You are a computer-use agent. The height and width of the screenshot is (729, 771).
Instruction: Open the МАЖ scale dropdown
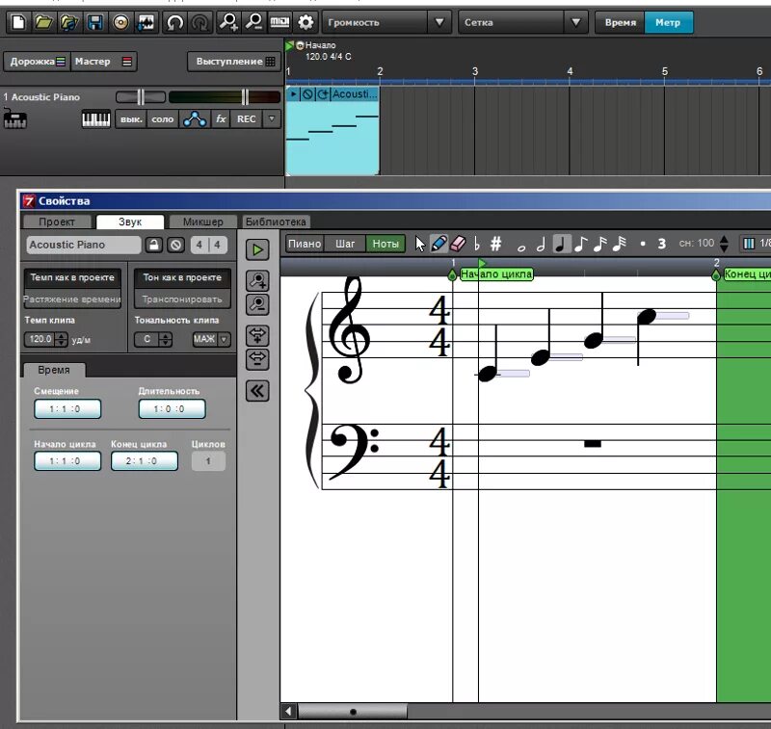click(x=211, y=339)
